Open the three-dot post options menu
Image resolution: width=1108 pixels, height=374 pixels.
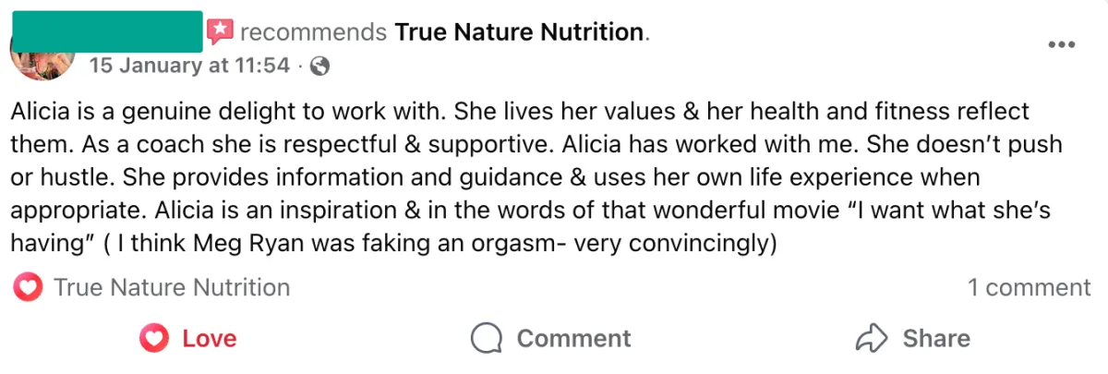tap(1062, 44)
